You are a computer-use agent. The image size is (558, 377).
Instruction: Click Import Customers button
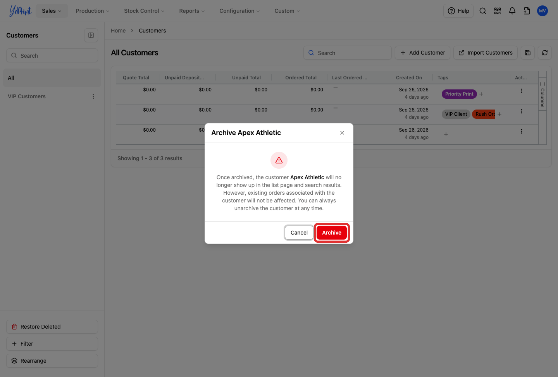(486, 53)
